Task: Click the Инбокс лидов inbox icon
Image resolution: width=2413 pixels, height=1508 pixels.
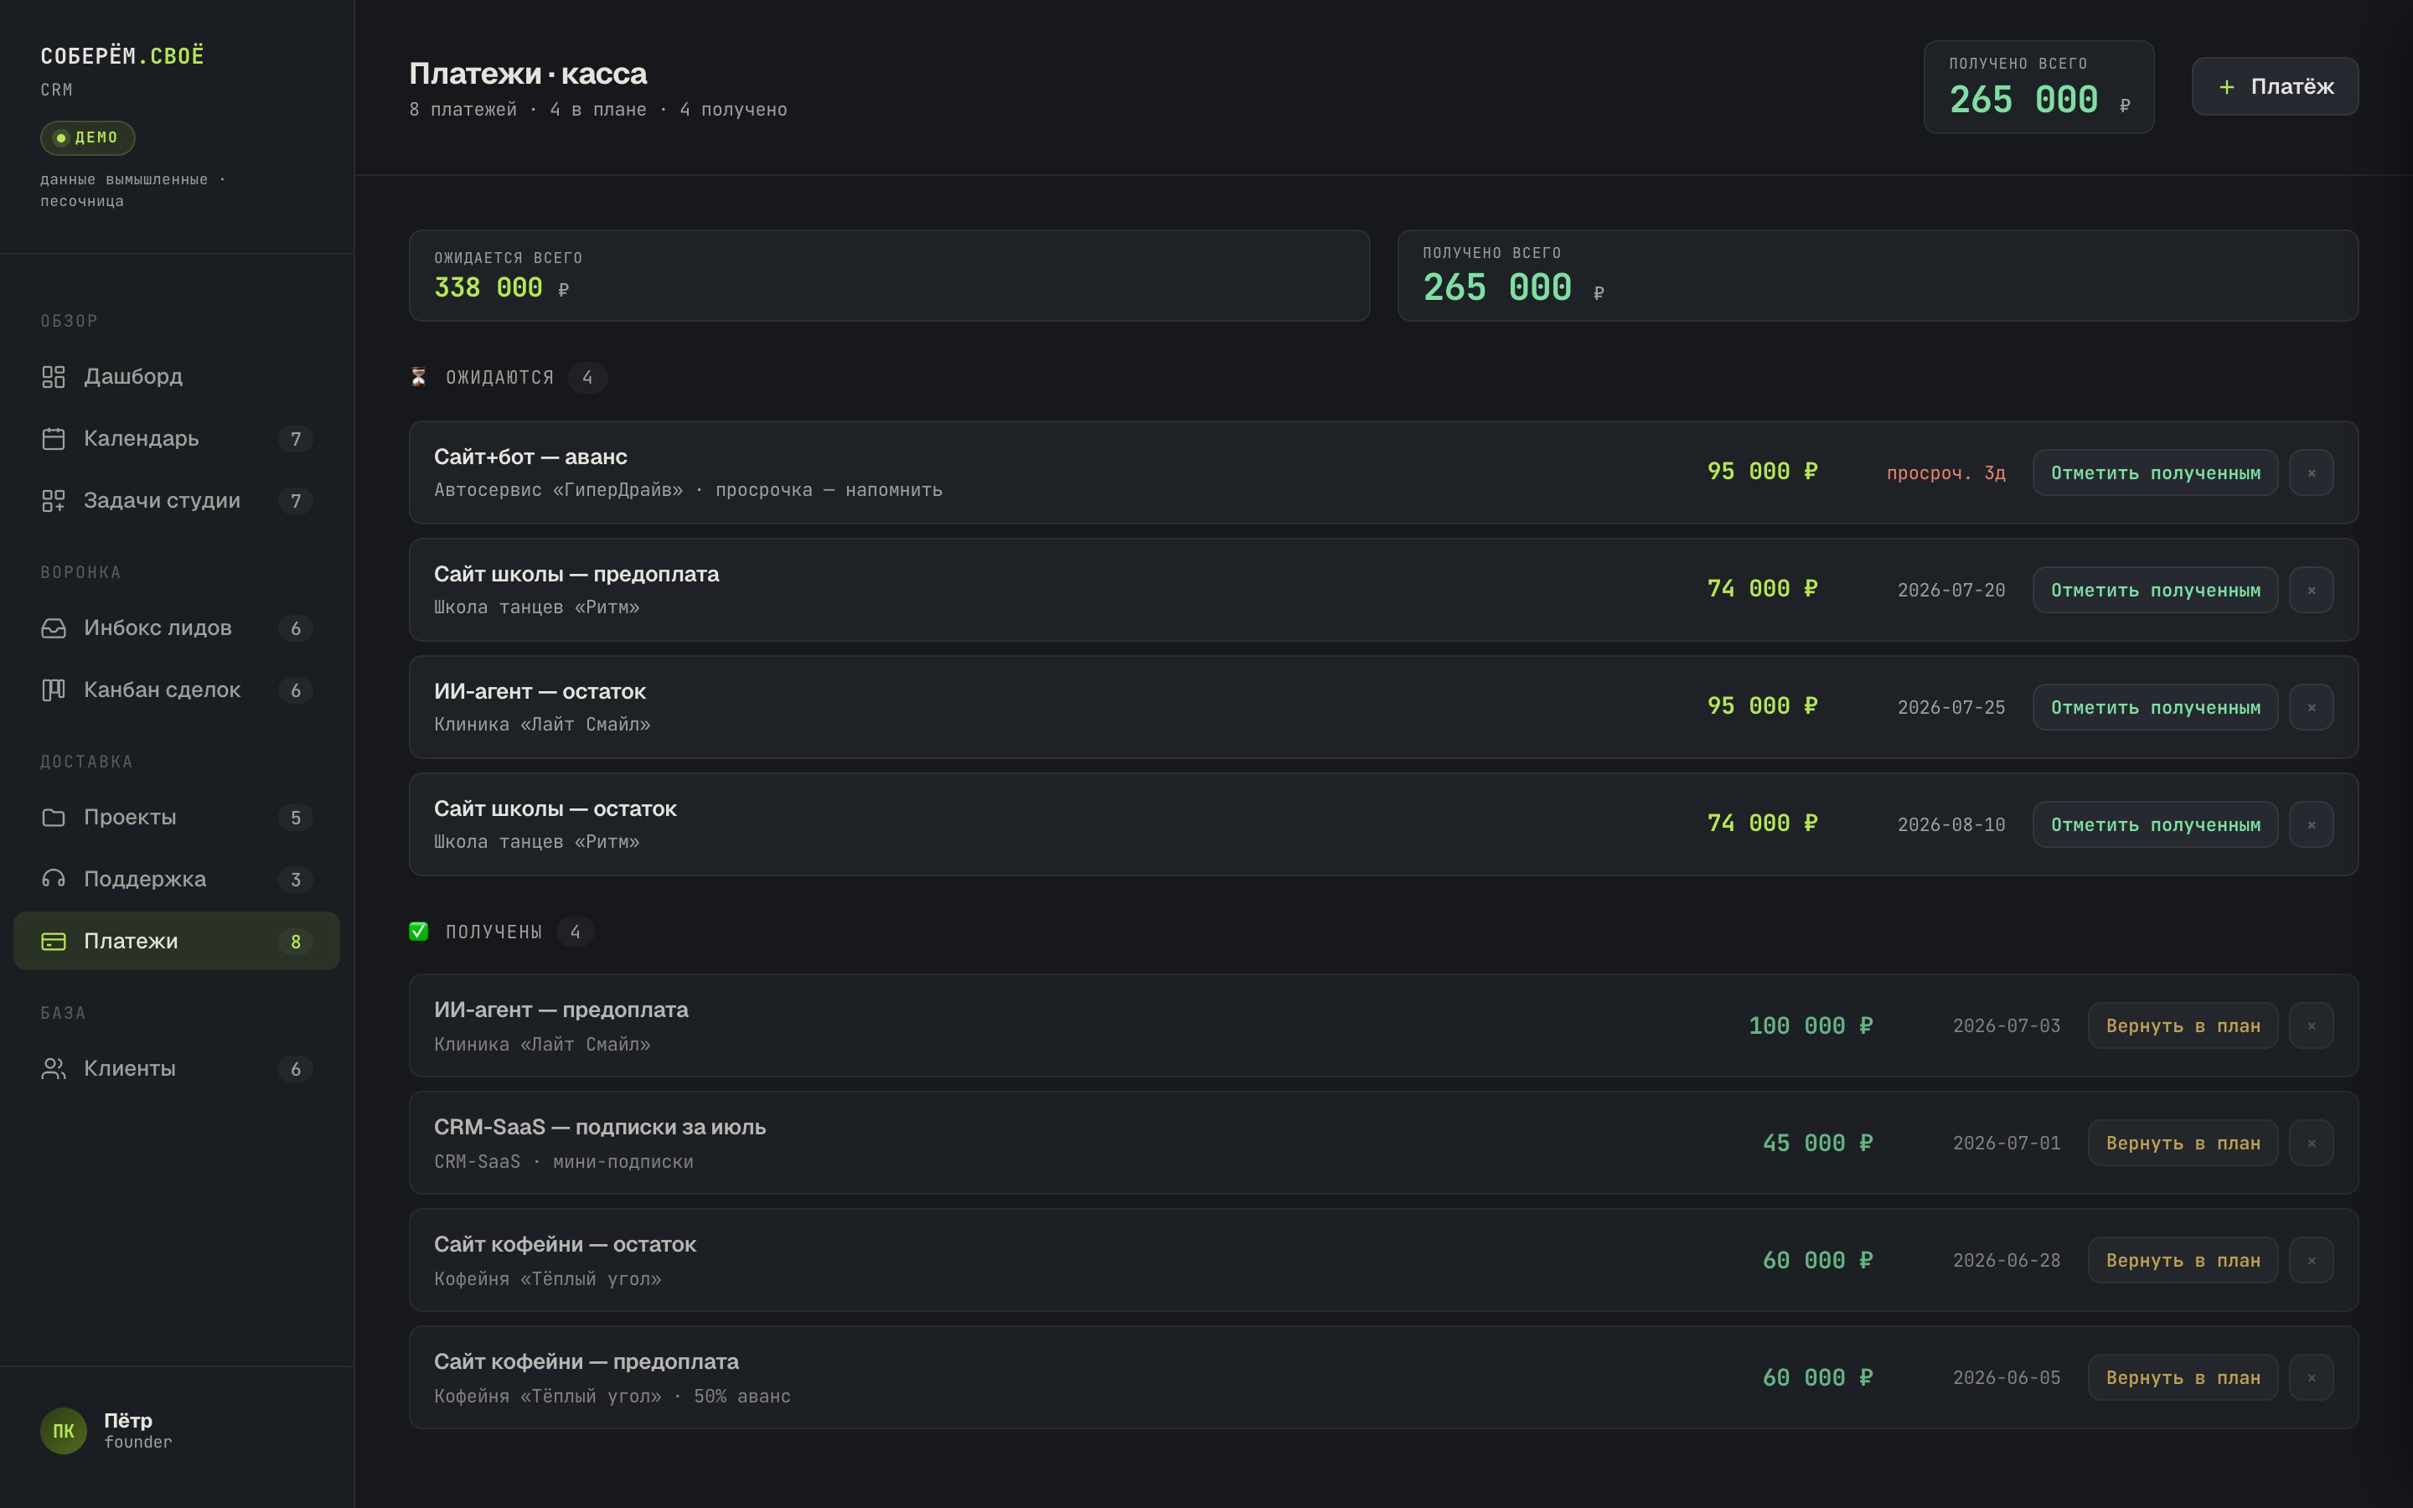Action: pyautogui.click(x=53, y=628)
